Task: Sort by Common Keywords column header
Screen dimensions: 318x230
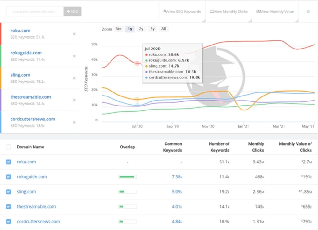Action: tap(173, 147)
